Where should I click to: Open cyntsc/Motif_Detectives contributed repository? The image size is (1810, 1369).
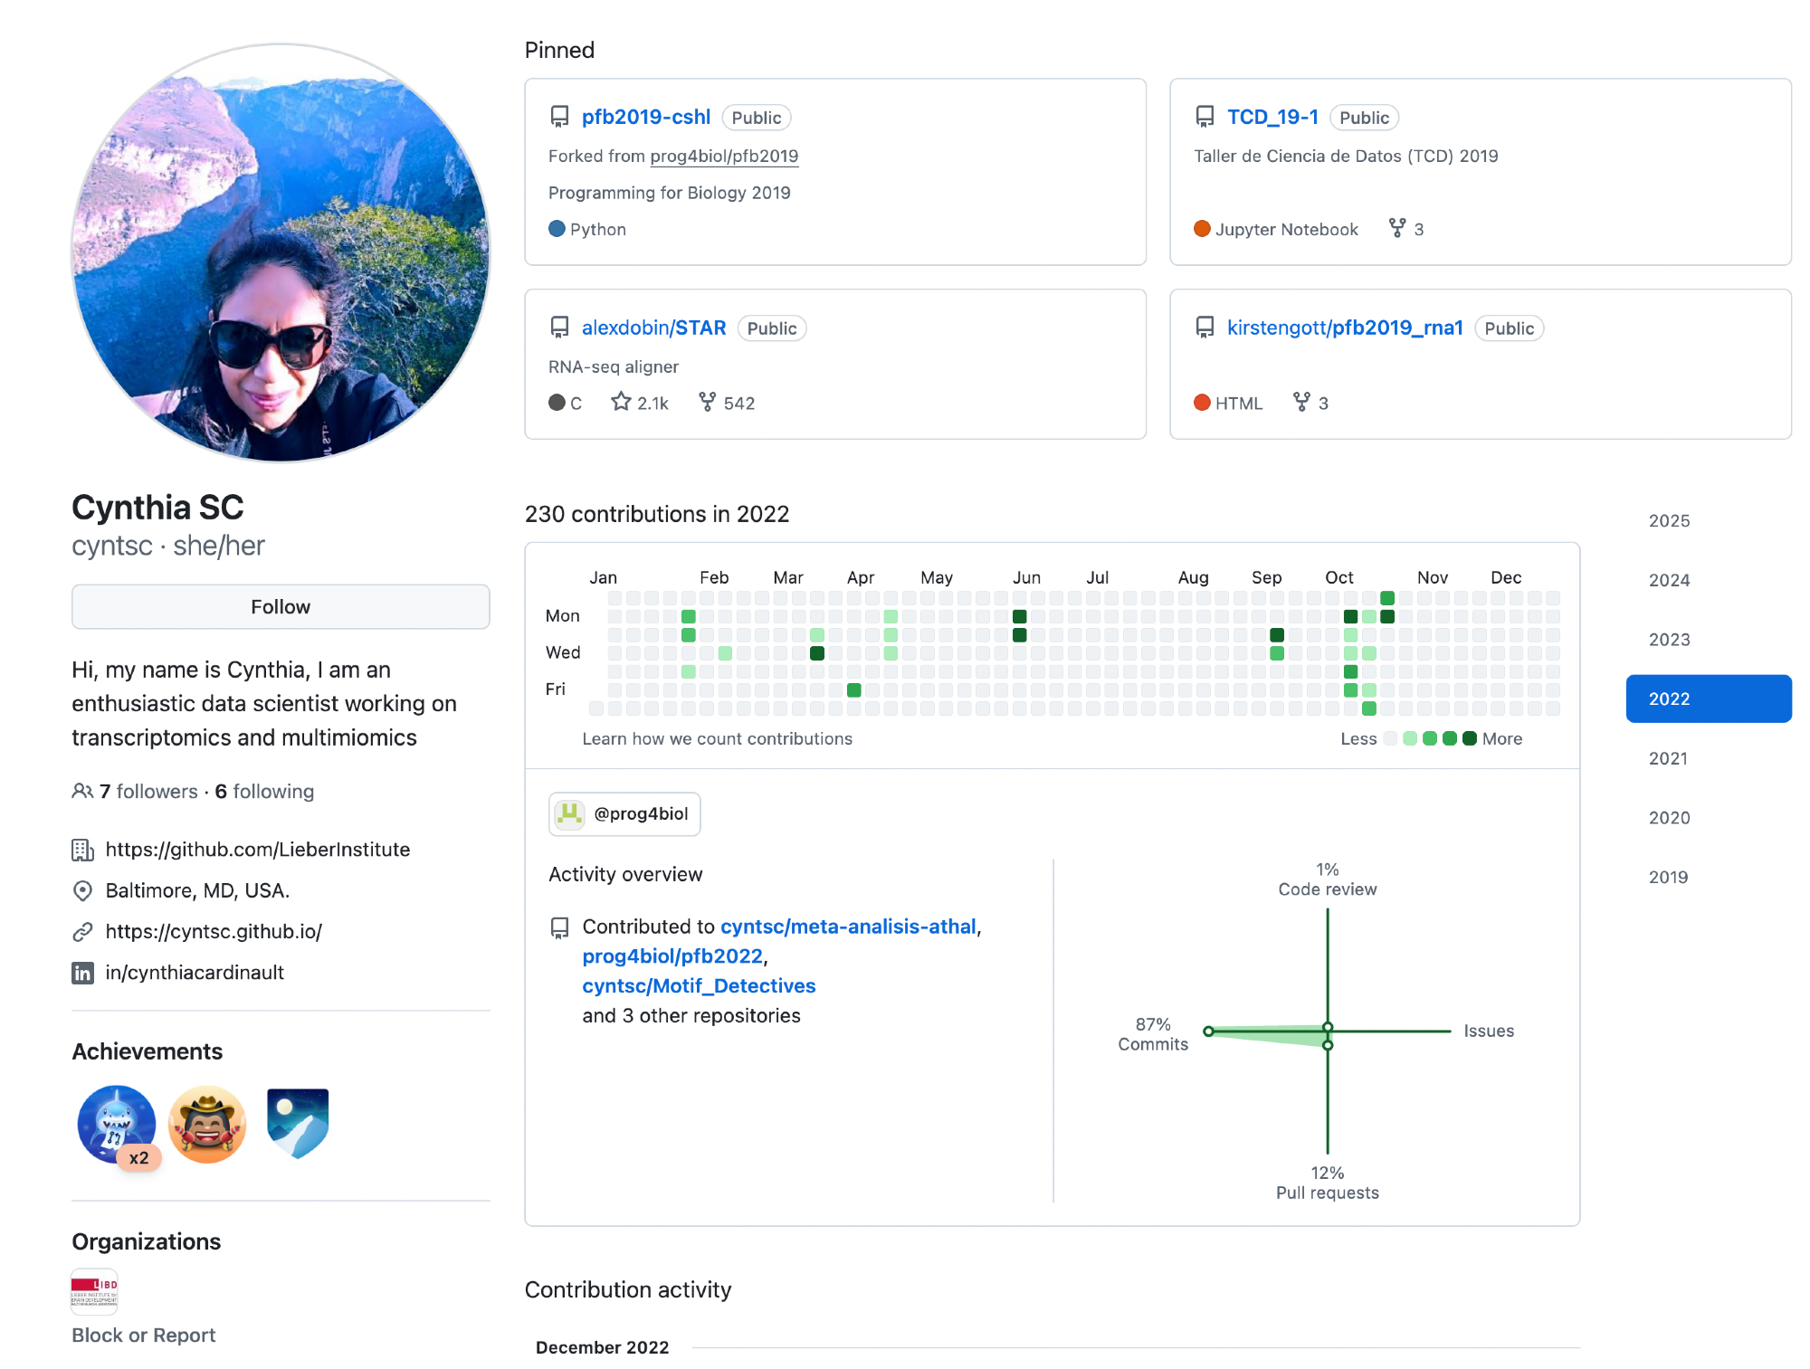point(699,985)
